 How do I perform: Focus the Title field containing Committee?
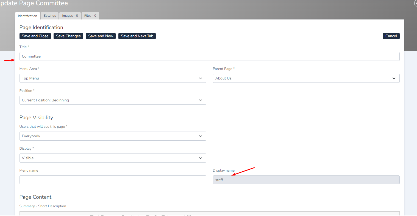click(x=209, y=56)
